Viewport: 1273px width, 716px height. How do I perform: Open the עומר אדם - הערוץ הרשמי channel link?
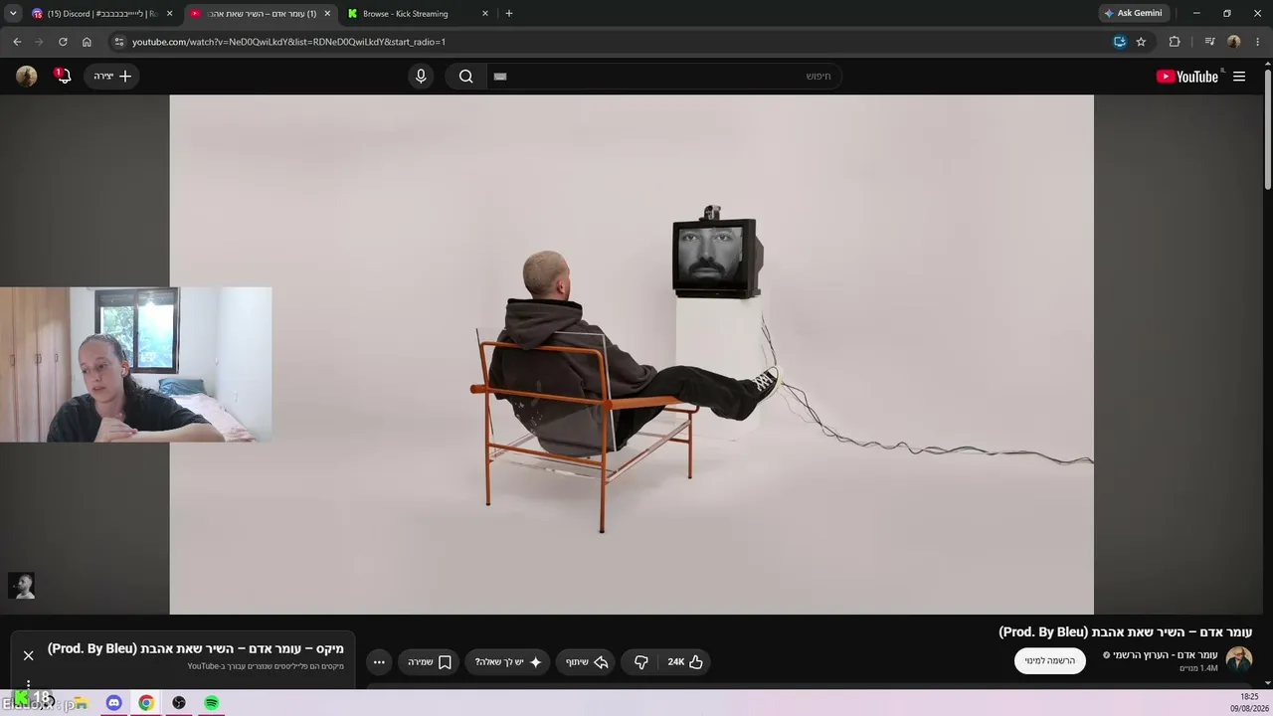[x=1166, y=655]
